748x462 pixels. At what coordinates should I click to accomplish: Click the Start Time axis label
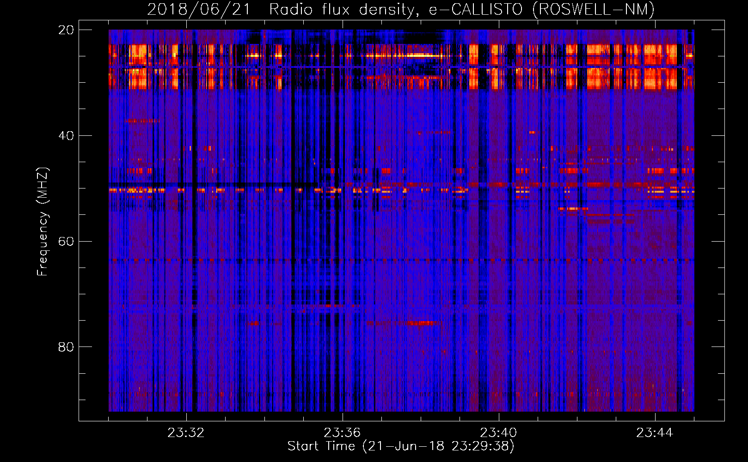point(401,446)
